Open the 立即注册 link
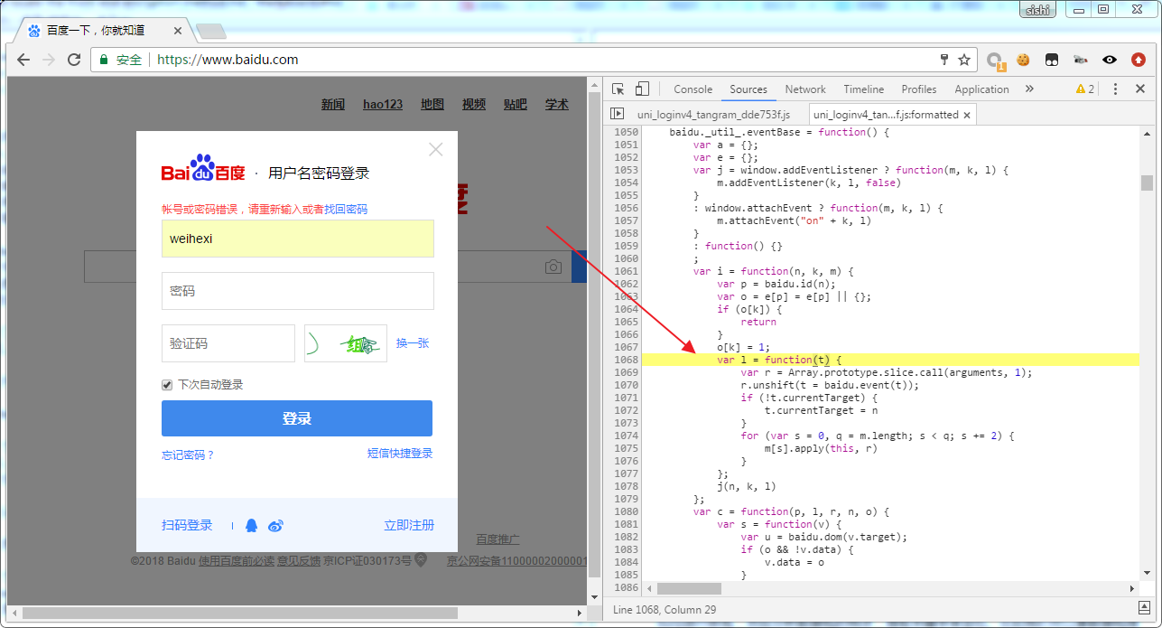 coord(409,525)
